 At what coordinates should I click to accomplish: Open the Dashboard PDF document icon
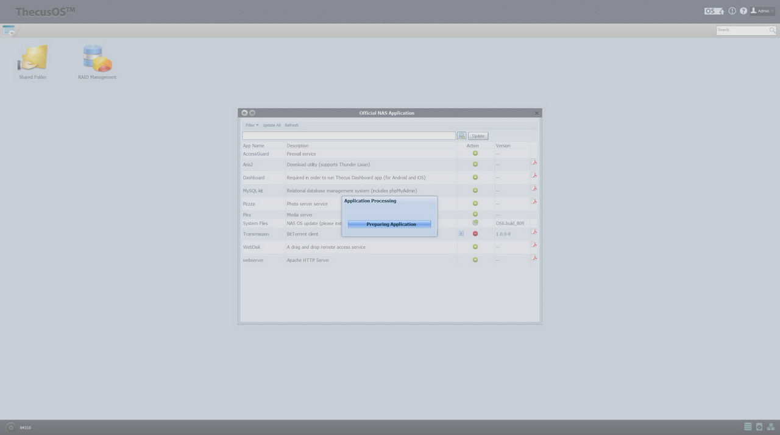[x=534, y=175]
